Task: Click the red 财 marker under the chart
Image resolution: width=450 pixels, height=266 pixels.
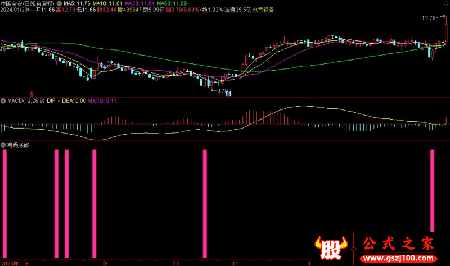Action: pos(229,94)
